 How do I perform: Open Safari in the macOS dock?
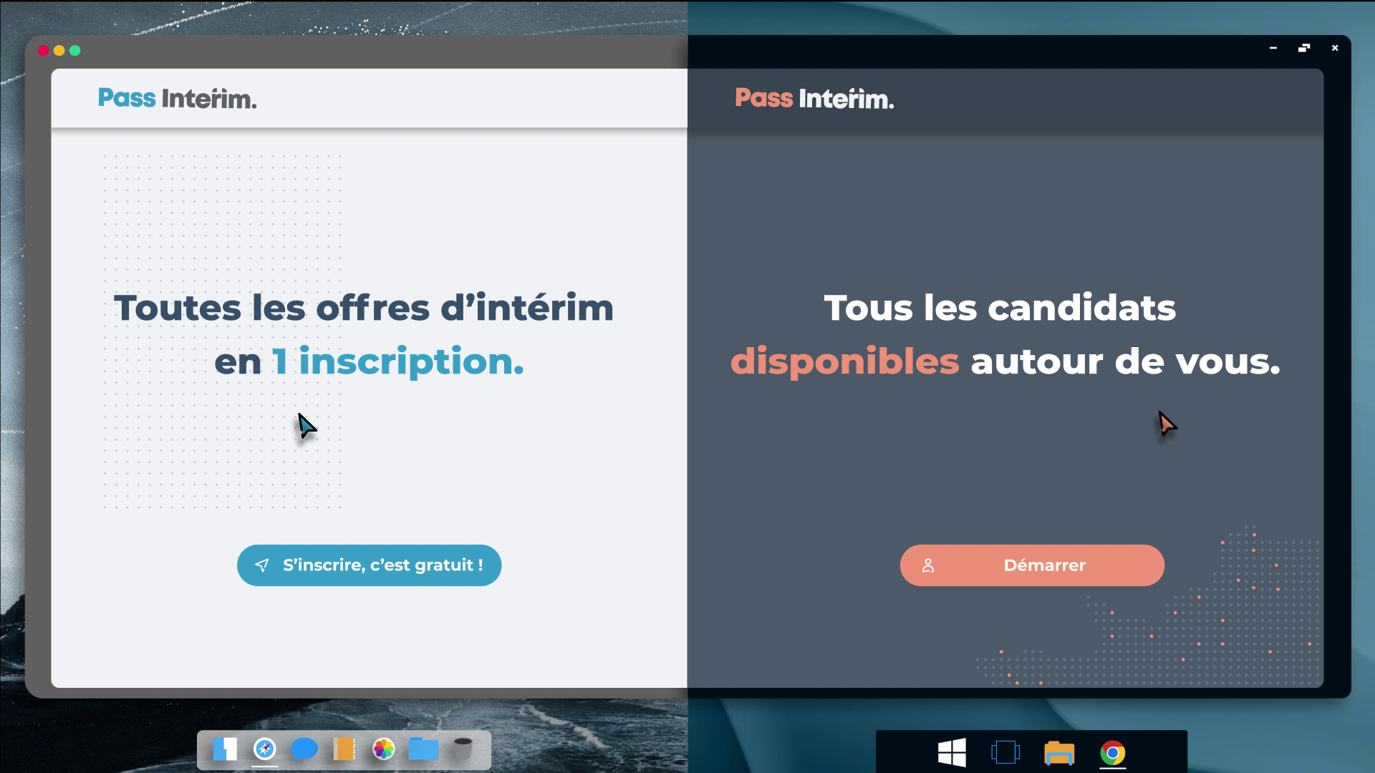click(x=265, y=749)
